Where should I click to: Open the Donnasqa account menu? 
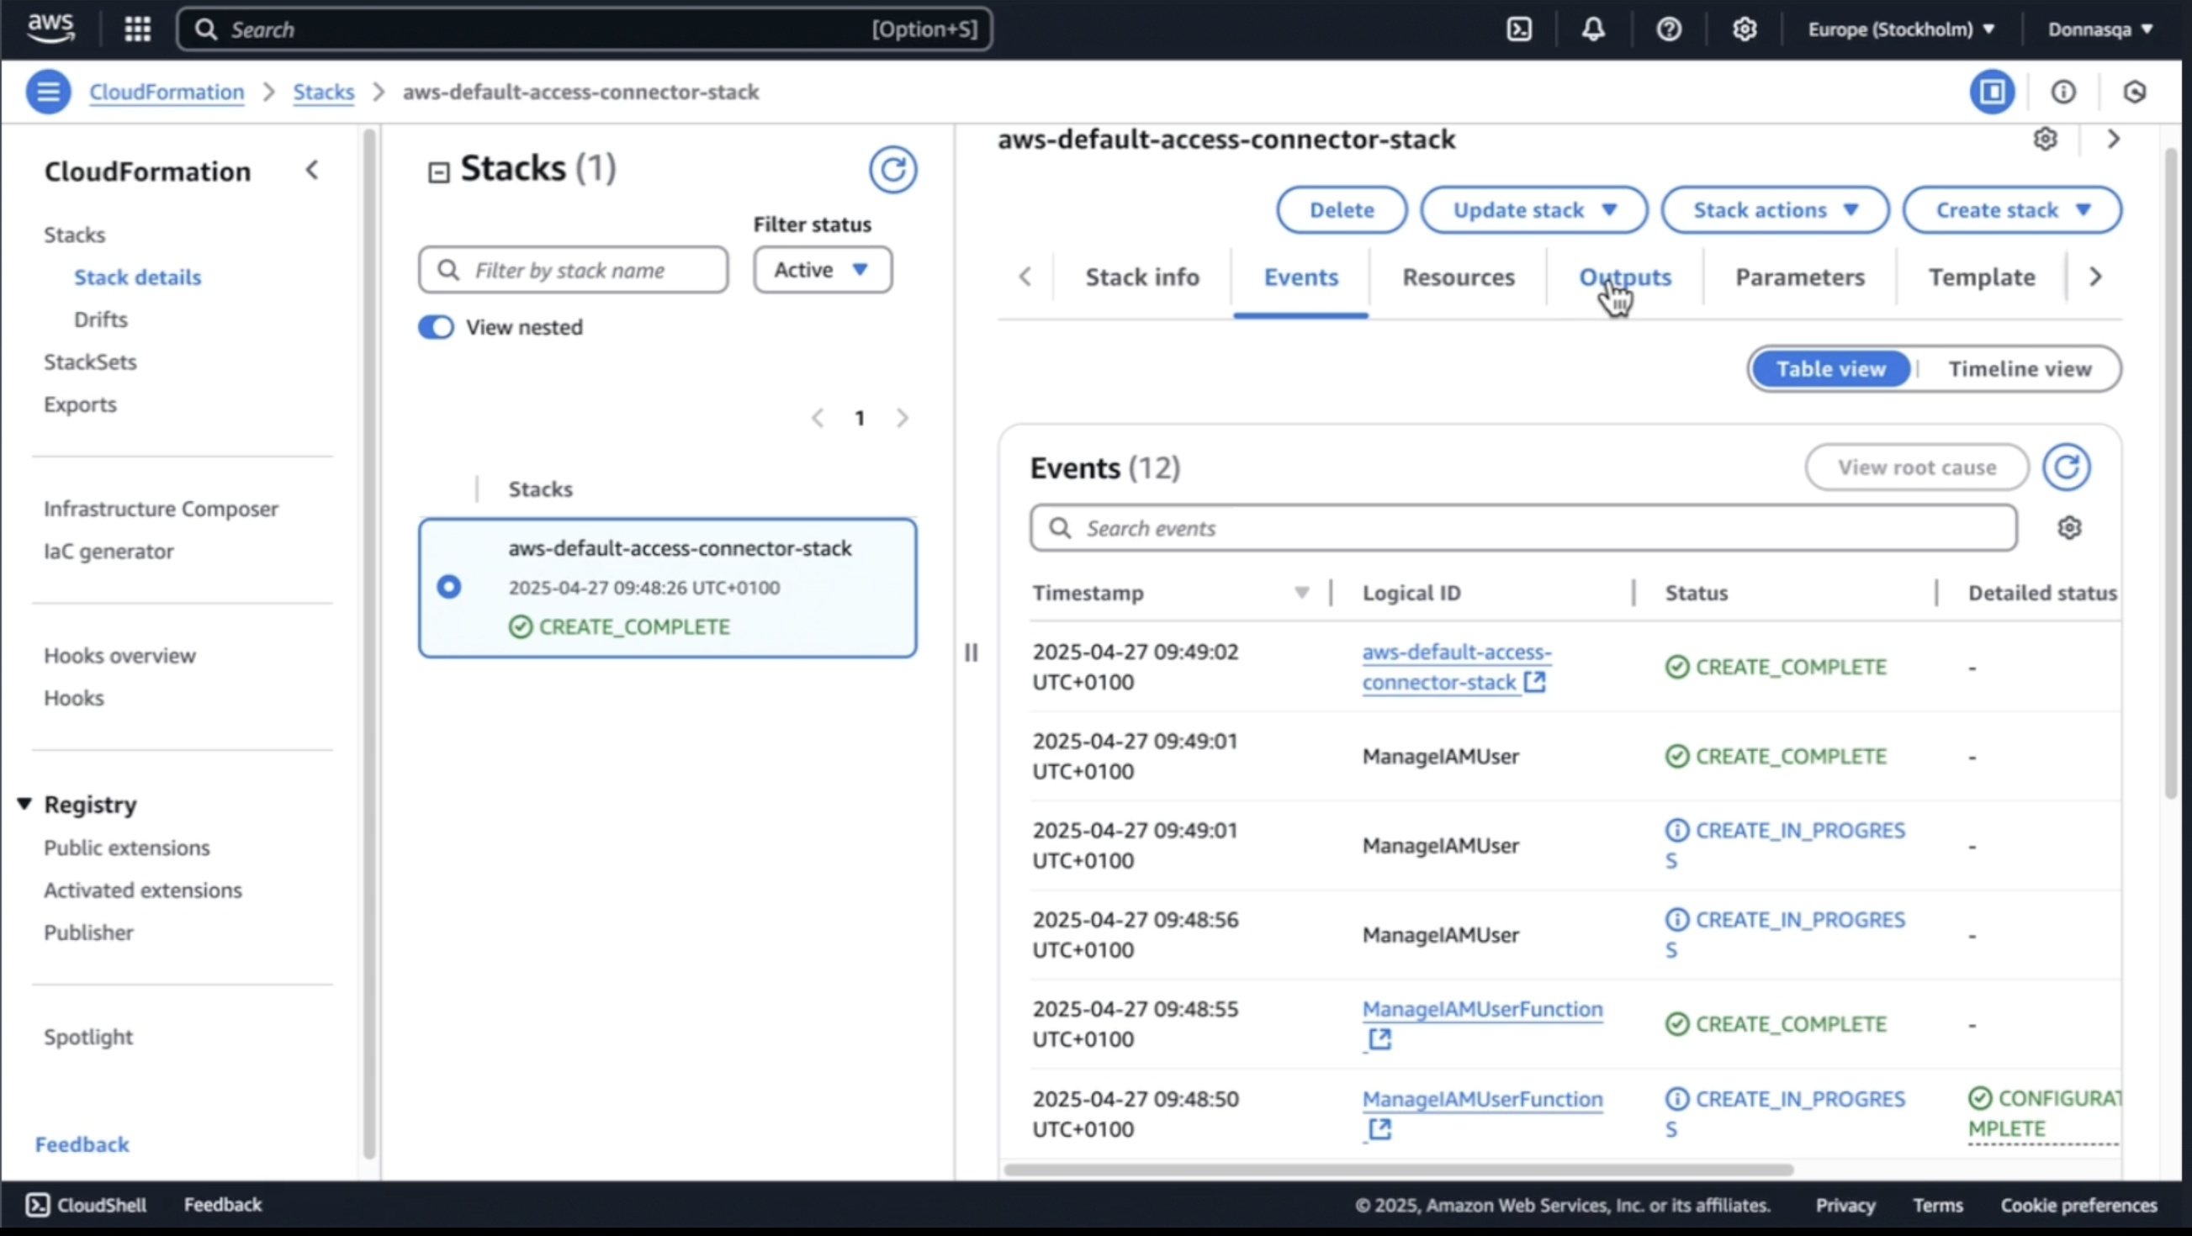coord(2100,29)
